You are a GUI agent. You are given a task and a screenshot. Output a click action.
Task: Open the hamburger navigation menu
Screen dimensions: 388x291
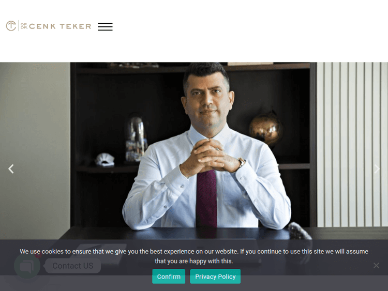click(x=105, y=26)
